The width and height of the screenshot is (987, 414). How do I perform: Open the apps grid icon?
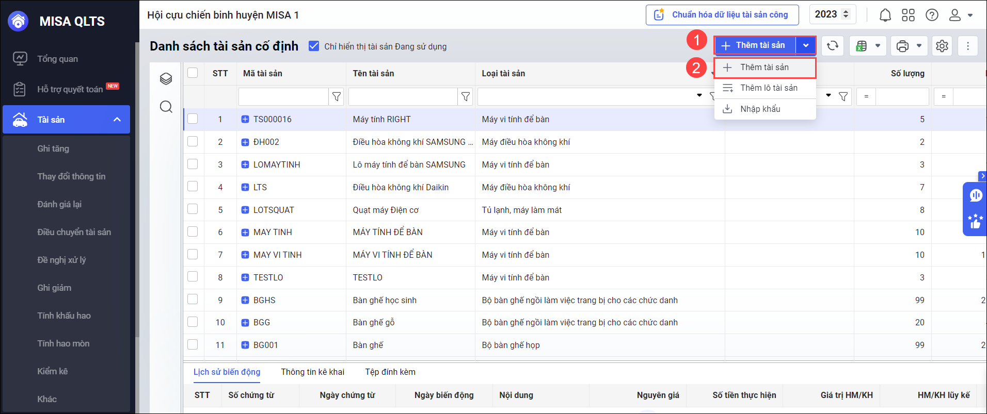[908, 15]
